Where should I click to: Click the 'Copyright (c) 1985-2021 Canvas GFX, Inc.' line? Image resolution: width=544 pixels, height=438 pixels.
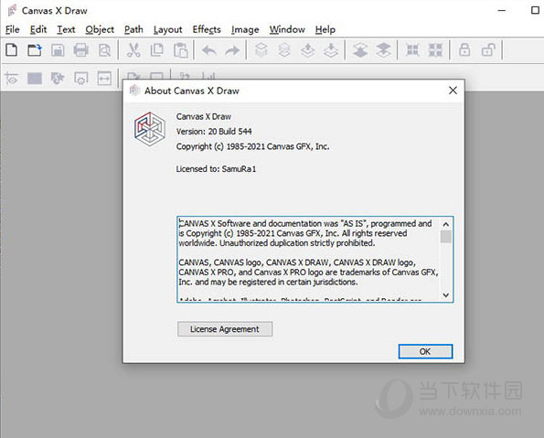(x=253, y=146)
